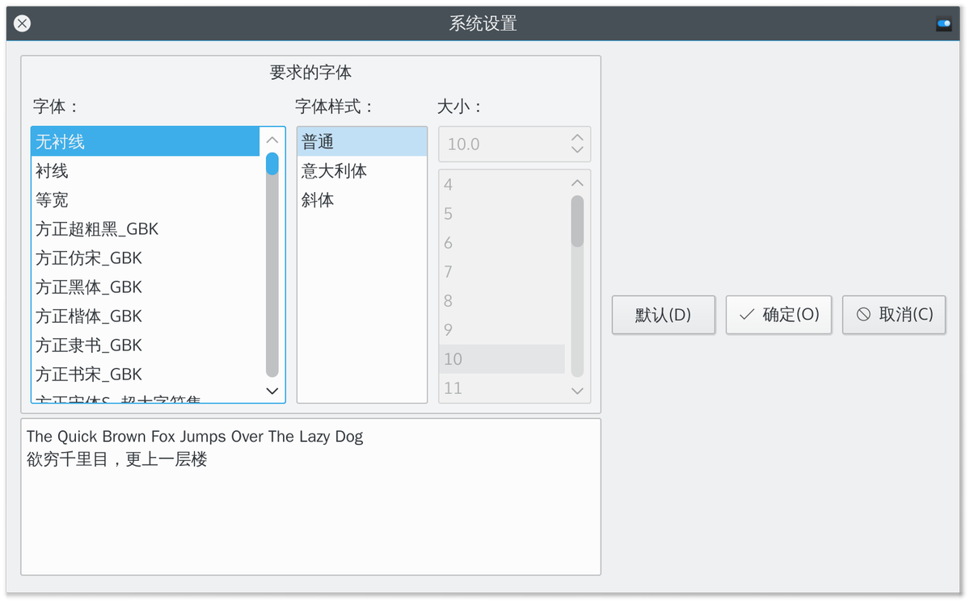Increase font size with spinbox up arrow
The height and width of the screenshot is (603, 970).
(577, 138)
